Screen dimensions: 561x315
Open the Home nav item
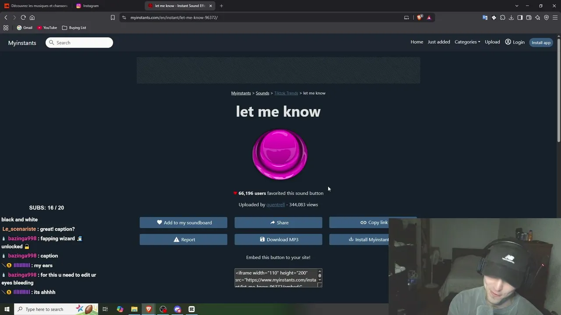point(417,42)
